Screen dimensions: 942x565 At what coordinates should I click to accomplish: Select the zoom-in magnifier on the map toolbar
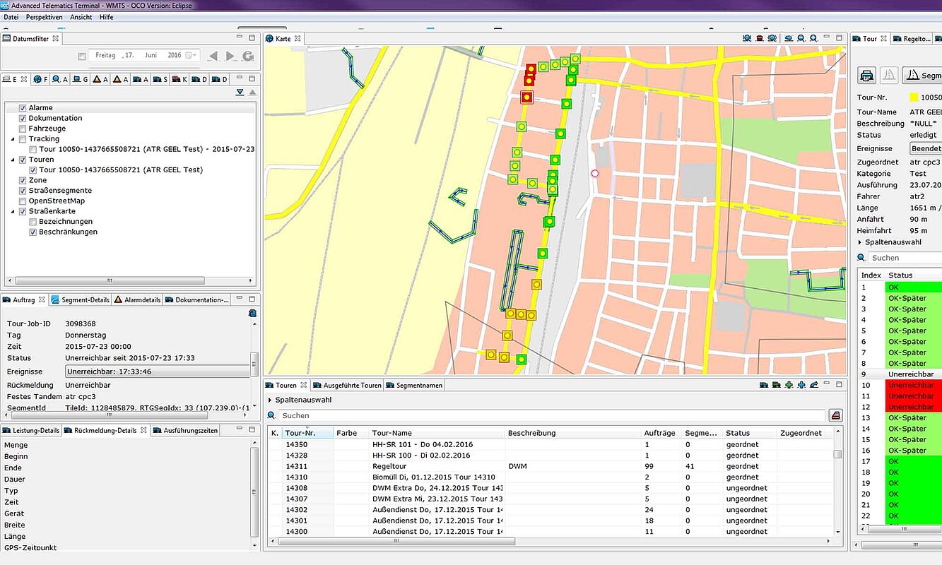(813, 38)
